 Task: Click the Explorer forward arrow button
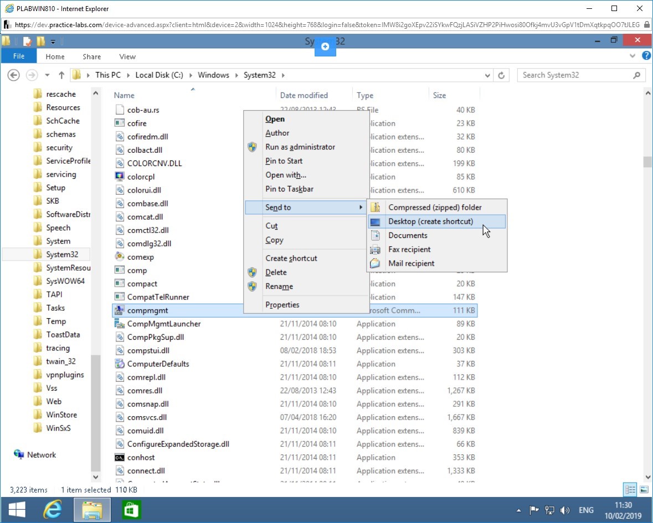coord(32,75)
